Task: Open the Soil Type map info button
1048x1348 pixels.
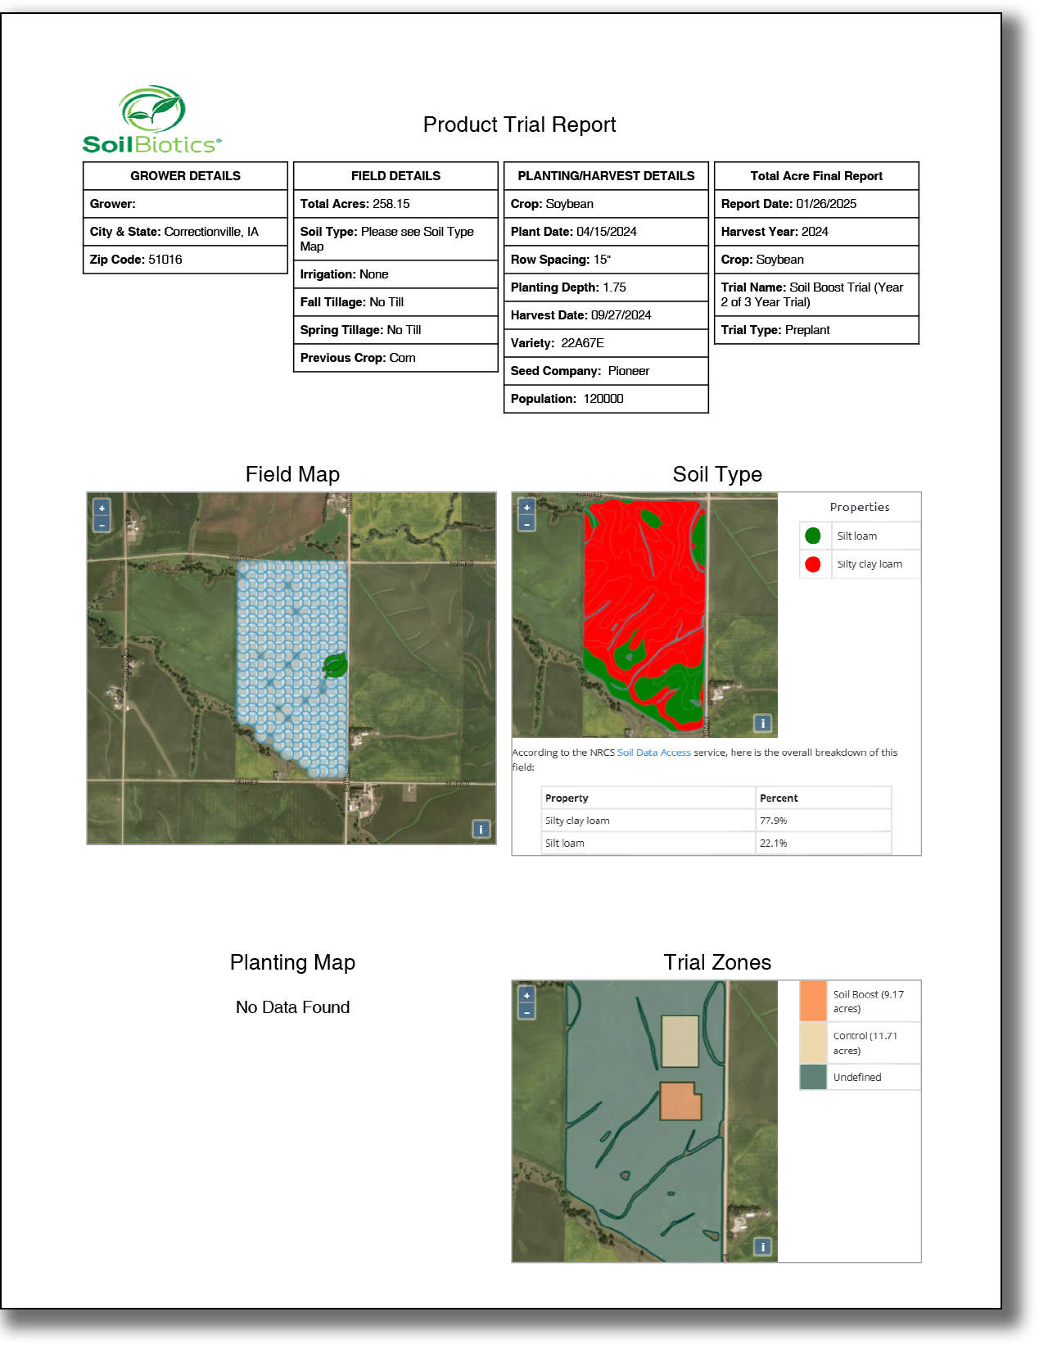Action: click(x=762, y=722)
